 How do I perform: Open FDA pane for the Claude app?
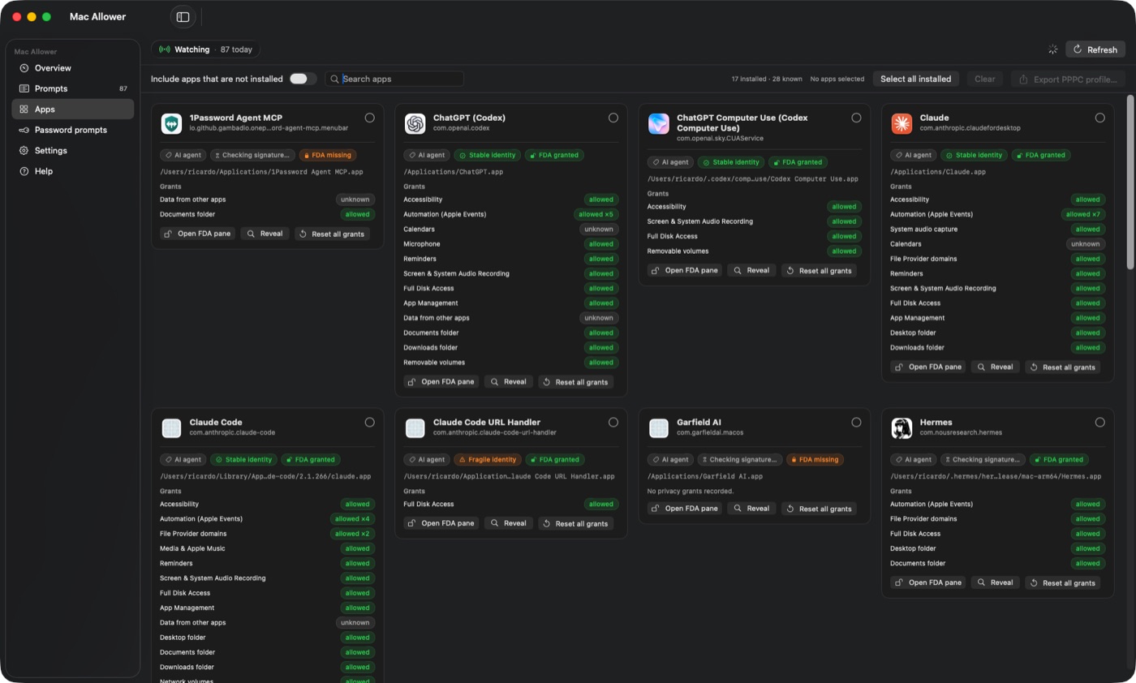927,367
